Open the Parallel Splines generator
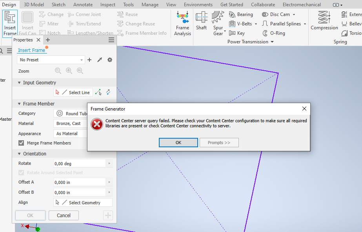The height and width of the screenshot is (232, 362). [282, 24]
